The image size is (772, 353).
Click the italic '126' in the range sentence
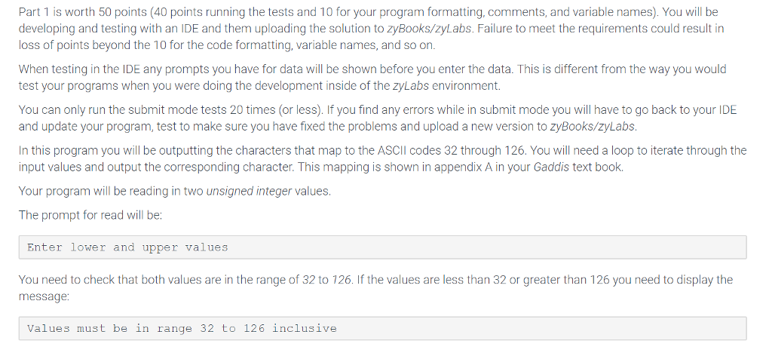pyautogui.click(x=342, y=280)
